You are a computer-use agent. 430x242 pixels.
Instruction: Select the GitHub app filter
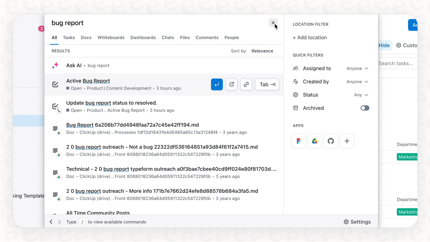click(331, 141)
